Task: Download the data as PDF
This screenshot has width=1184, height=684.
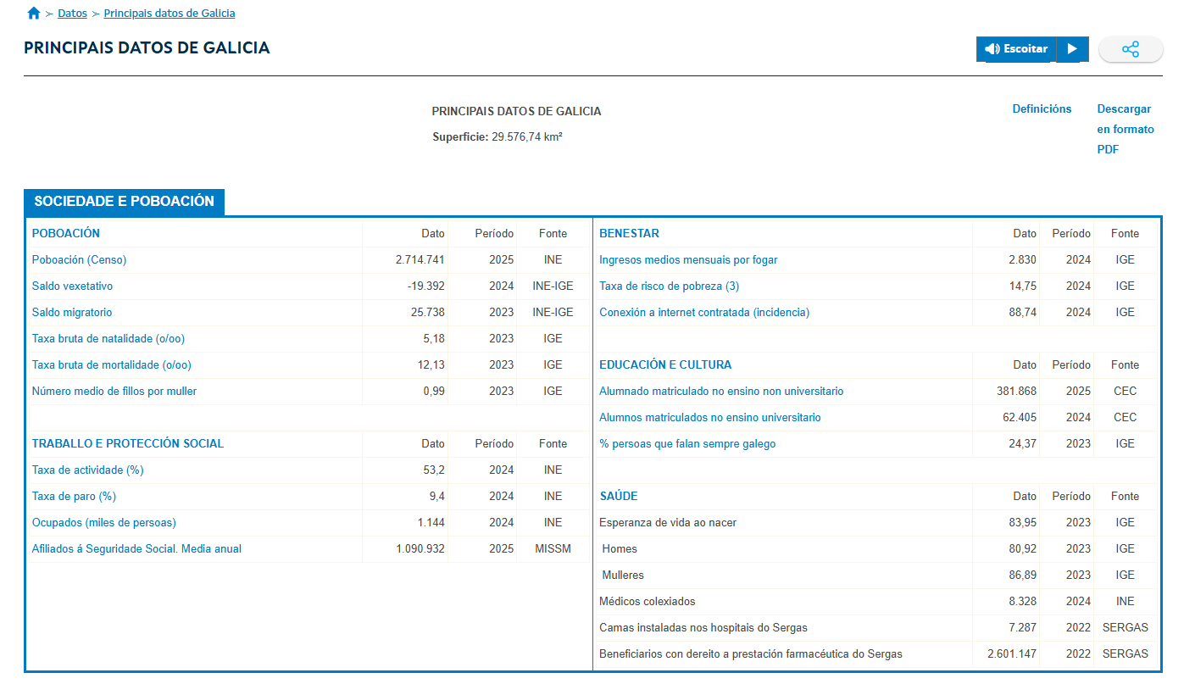Action: pos(1125,129)
